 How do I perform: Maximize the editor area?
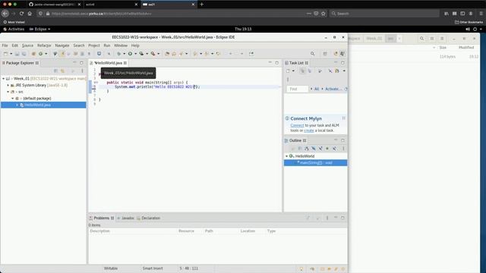pyautogui.click(x=276, y=63)
